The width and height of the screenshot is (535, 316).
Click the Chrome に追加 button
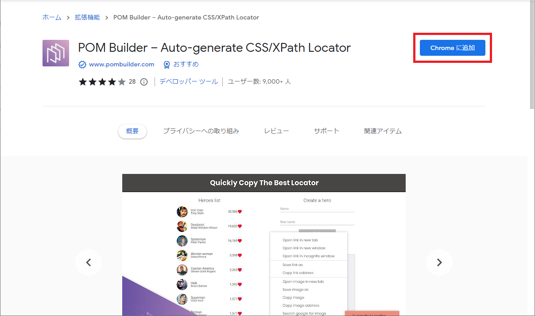(x=452, y=48)
